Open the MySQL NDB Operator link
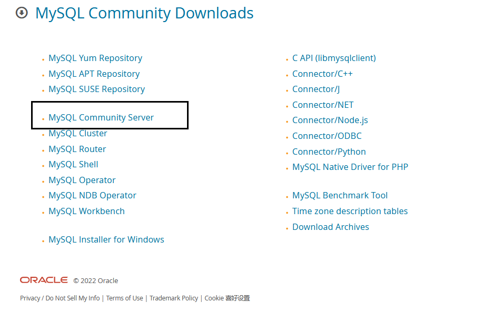Viewport: 502px width, 312px height. tap(93, 195)
